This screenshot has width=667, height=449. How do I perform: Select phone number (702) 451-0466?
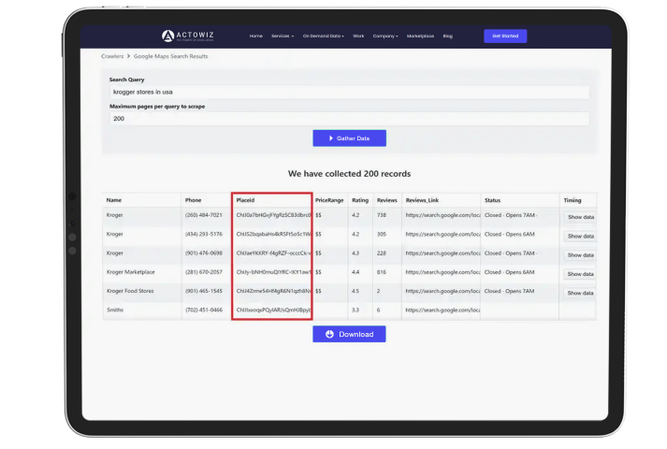204,310
